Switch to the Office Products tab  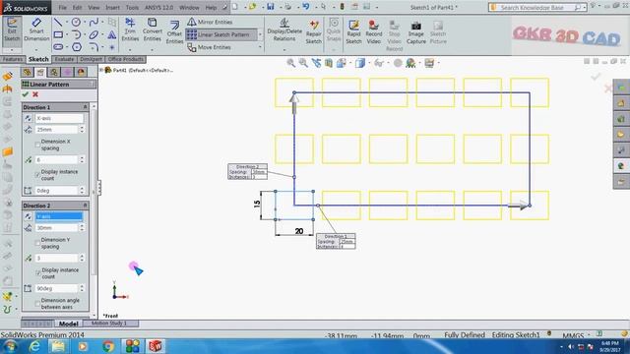pos(126,59)
